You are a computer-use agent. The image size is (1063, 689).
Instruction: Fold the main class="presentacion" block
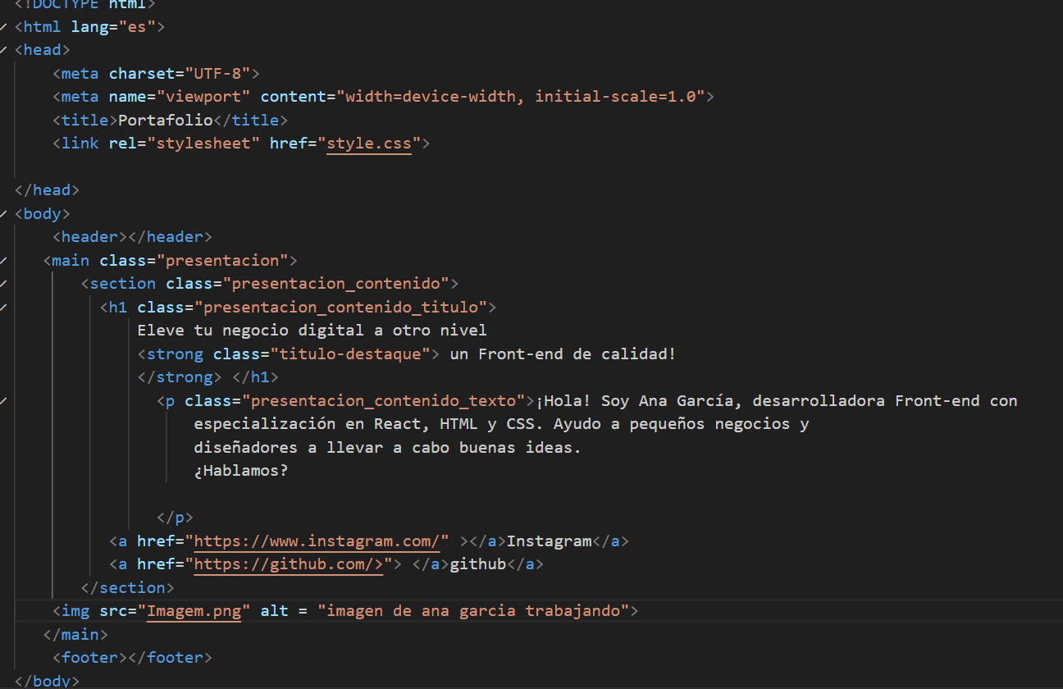(x=4, y=261)
